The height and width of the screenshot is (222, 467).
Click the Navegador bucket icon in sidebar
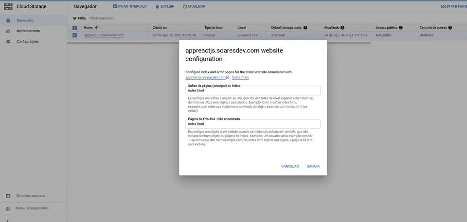pyautogui.click(x=8, y=20)
